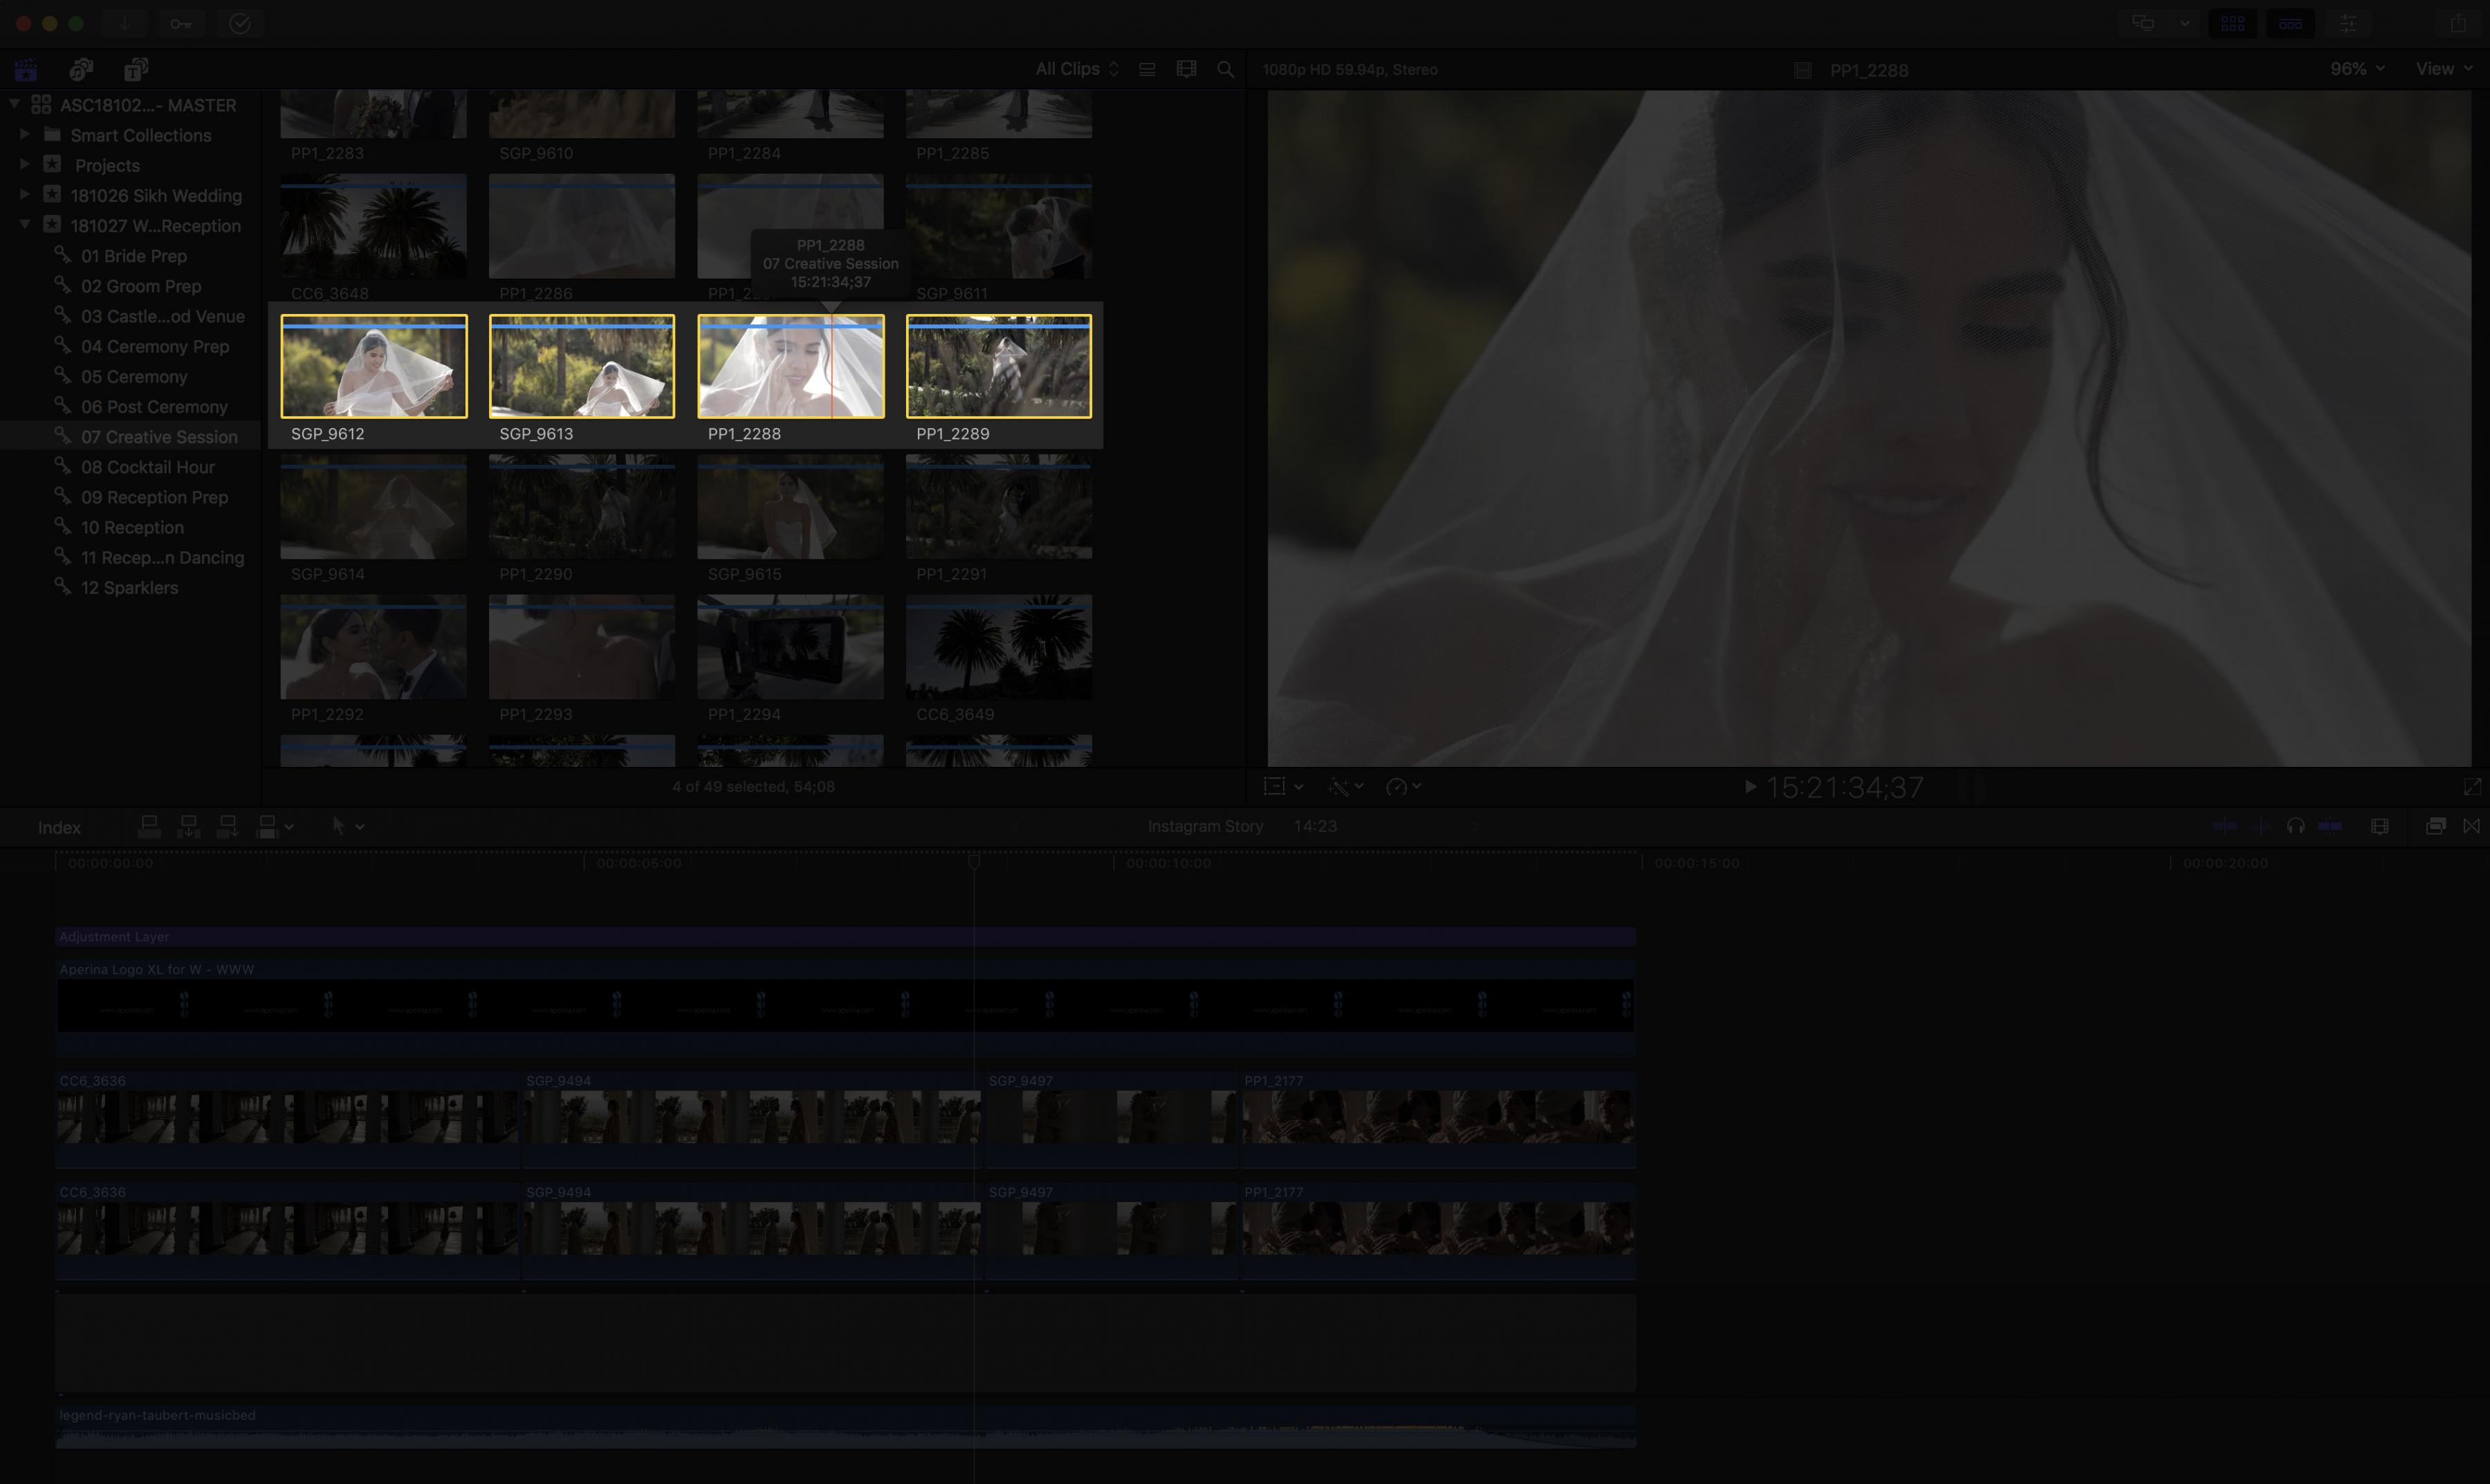
Task: Show the Titles and Generators sidebar
Action: click(136, 69)
